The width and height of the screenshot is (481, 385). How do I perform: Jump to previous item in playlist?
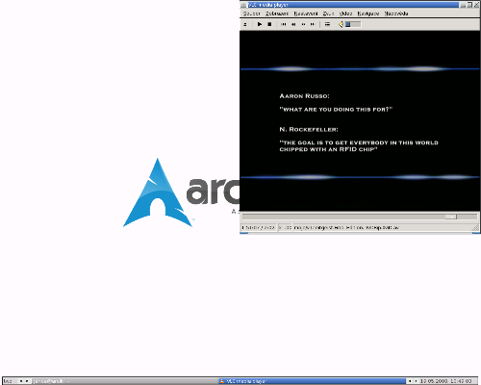click(284, 24)
